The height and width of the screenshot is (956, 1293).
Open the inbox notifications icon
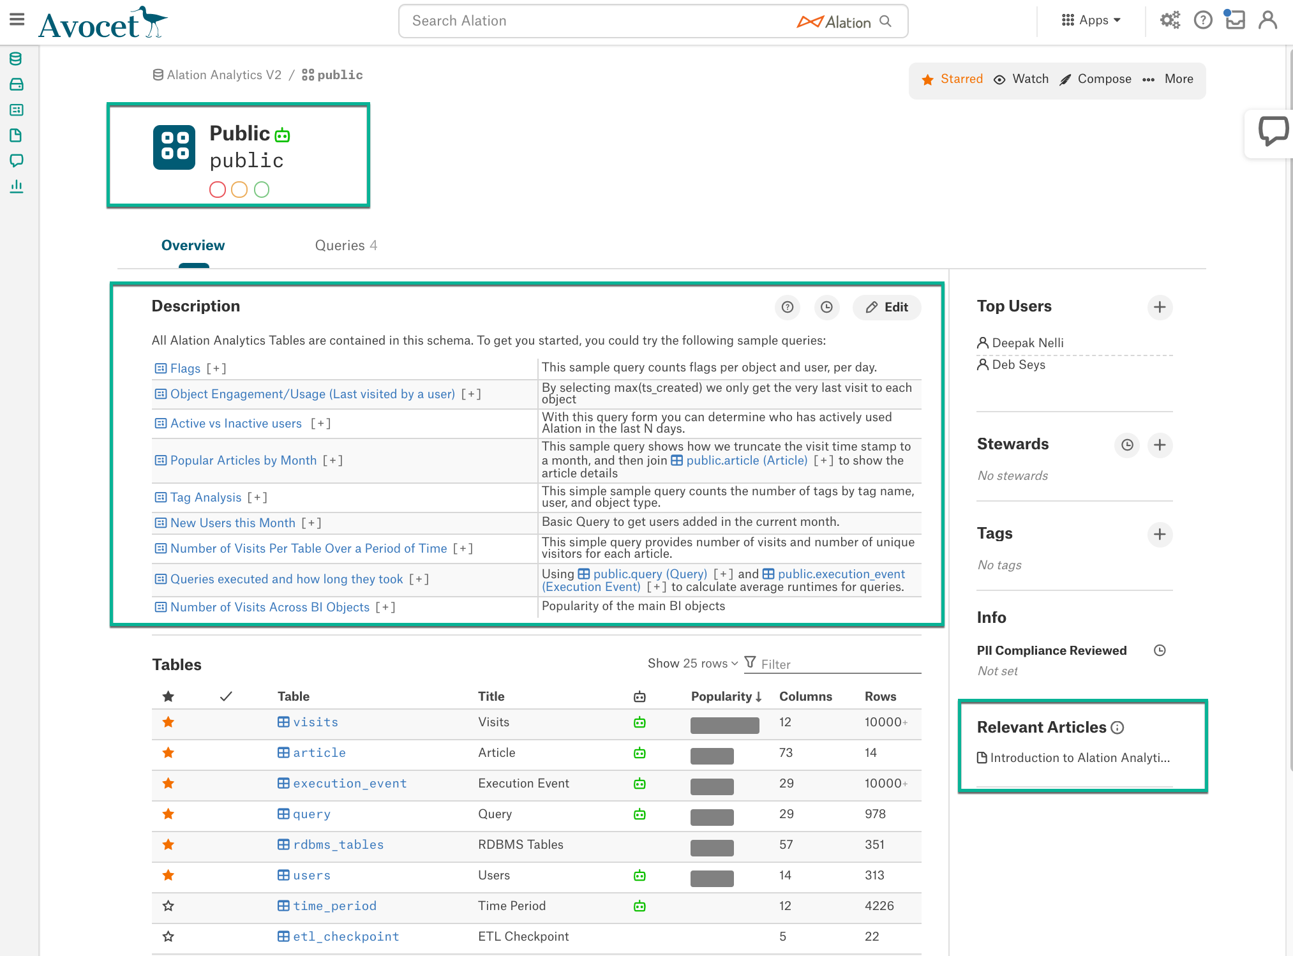1235,20
